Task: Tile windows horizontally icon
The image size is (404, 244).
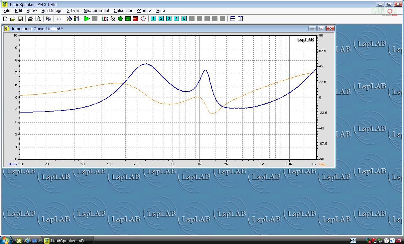Action: pyautogui.click(x=233, y=19)
